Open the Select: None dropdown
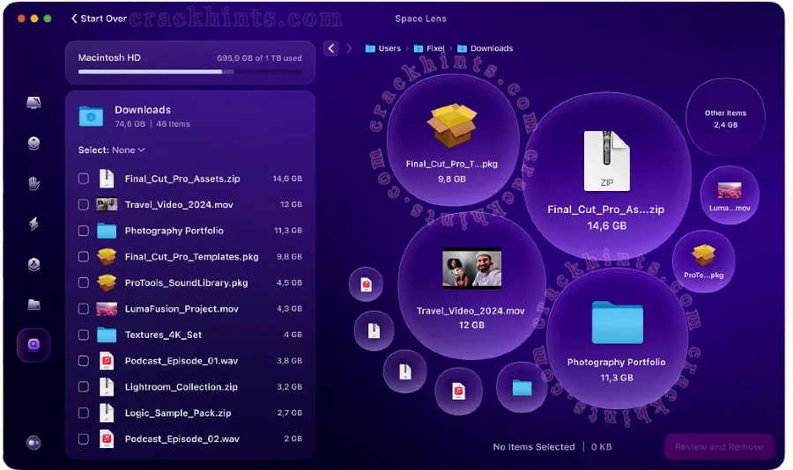Image resolution: width=793 pixels, height=470 pixels. pos(111,151)
